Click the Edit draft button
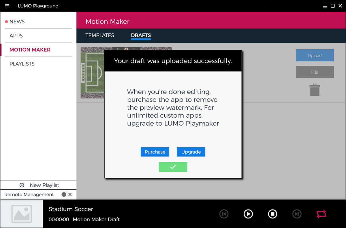Screen dimensions: 346x228 coord(315,72)
